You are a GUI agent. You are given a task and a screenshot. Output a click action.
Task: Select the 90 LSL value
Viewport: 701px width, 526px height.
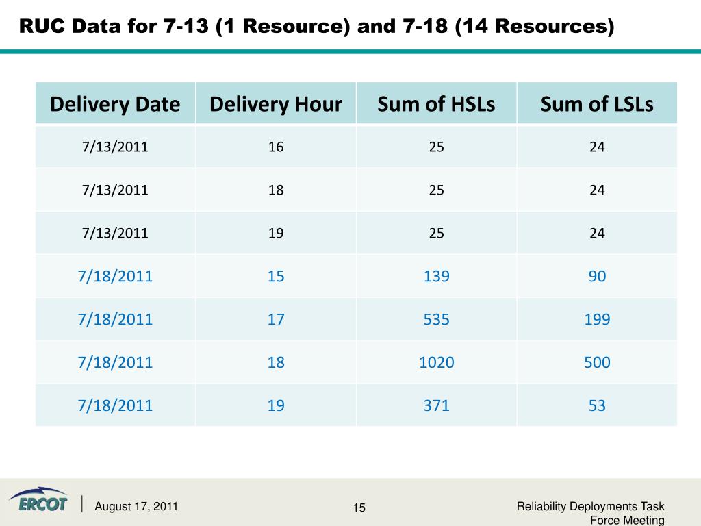click(597, 276)
